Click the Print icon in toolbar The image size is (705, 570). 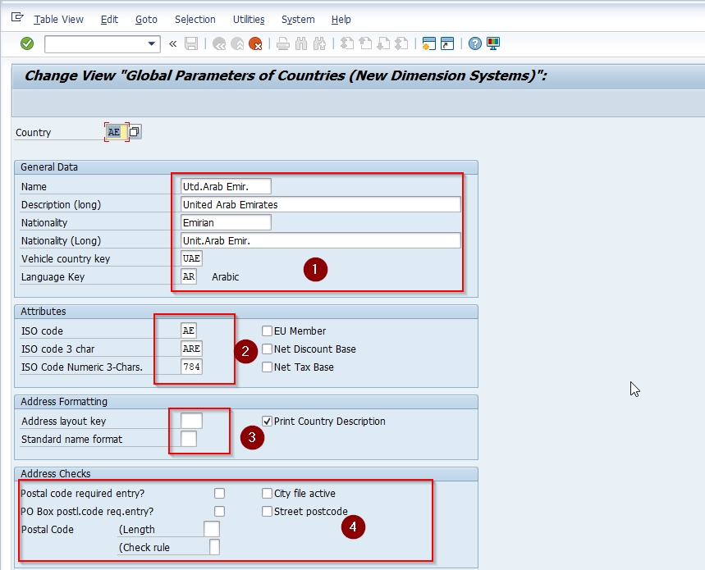(x=283, y=43)
